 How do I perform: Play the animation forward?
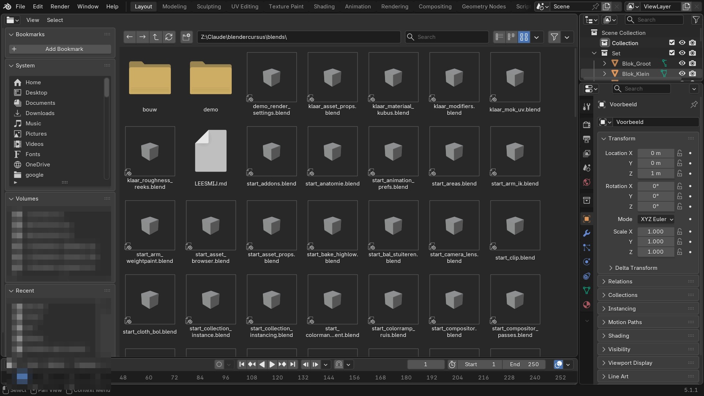pos(272,364)
